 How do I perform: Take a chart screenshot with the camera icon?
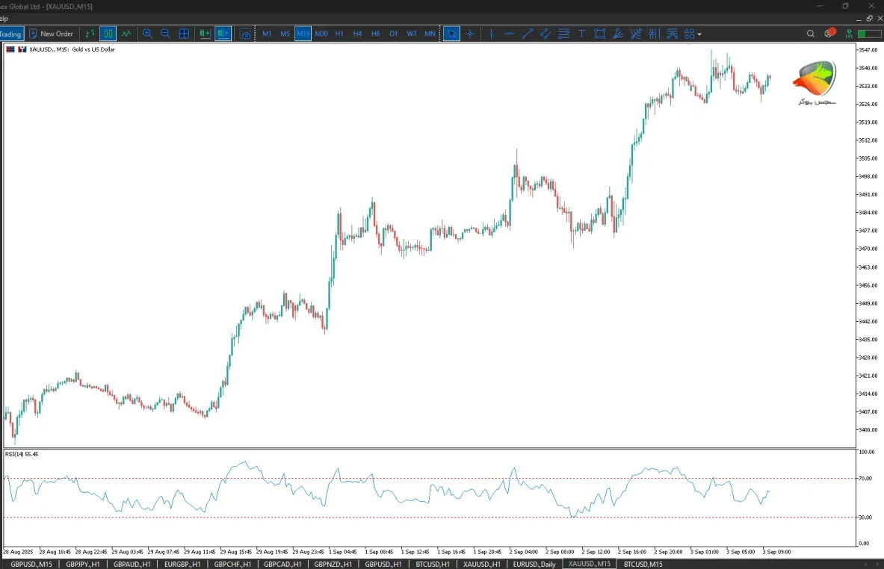click(x=245, y=34)
